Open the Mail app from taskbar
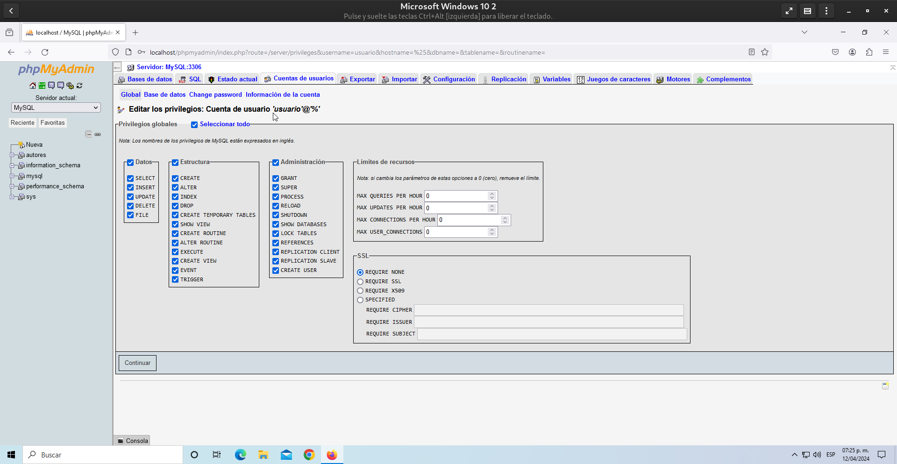Image resolution: width=897 pixels, height=464 pixels. tap(286, 455)
